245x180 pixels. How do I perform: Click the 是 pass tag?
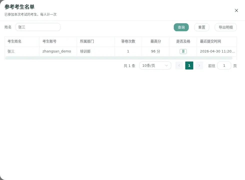(x=183, y=51)
